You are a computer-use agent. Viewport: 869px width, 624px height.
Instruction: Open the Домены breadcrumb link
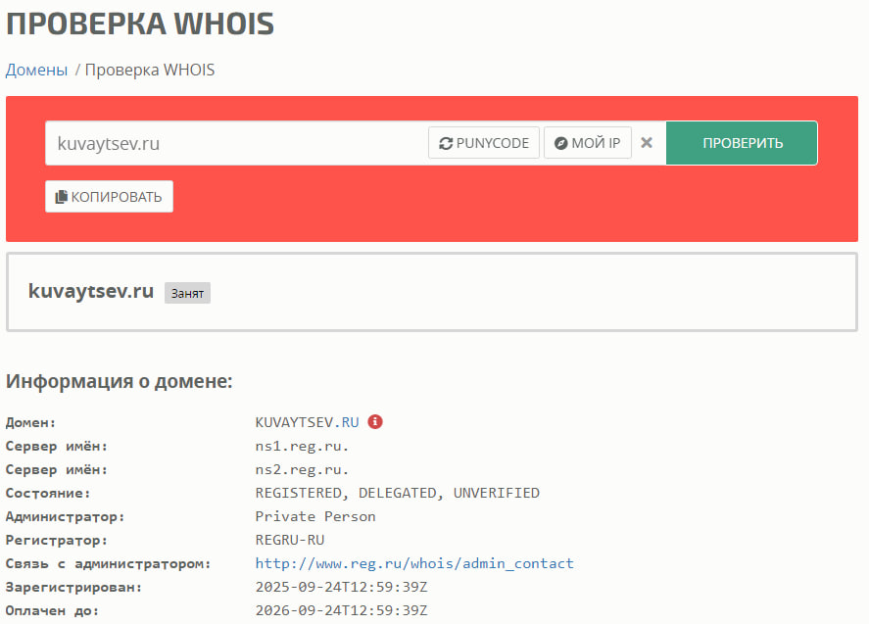click(x=36, y=70)
